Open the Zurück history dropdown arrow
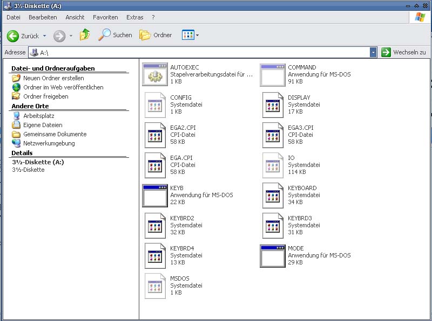 [44, 36]
